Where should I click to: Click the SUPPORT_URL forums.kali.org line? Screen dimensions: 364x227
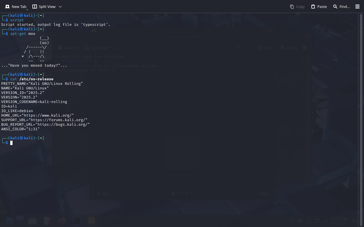[44, 120]
